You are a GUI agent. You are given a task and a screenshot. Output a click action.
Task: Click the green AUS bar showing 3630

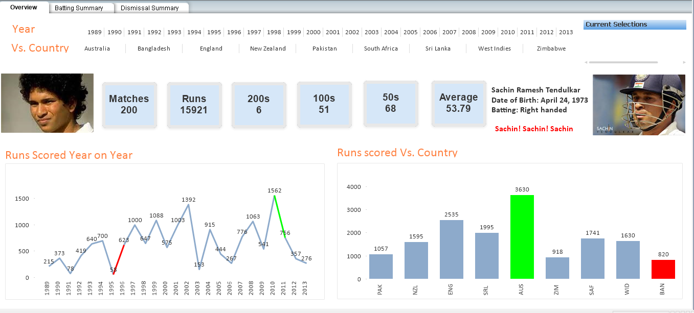click(x=522, y=237)
